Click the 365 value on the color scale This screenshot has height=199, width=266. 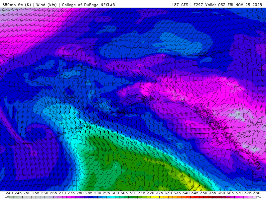point(230,193)
